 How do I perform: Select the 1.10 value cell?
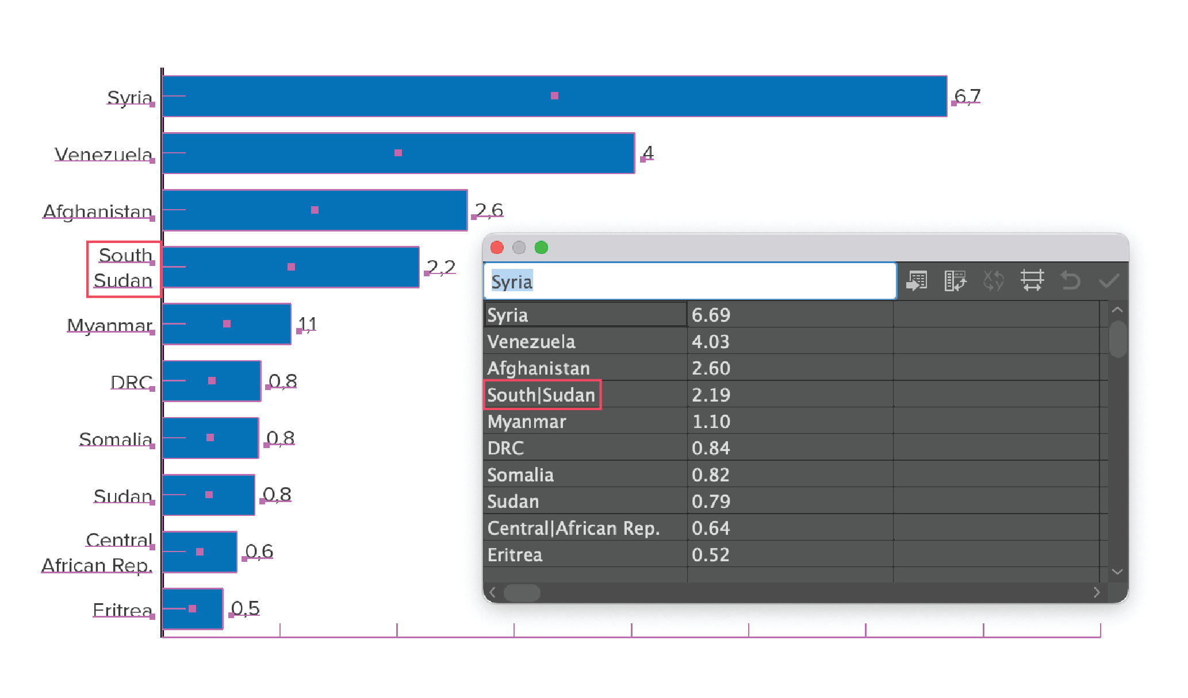tap(790, 421)
